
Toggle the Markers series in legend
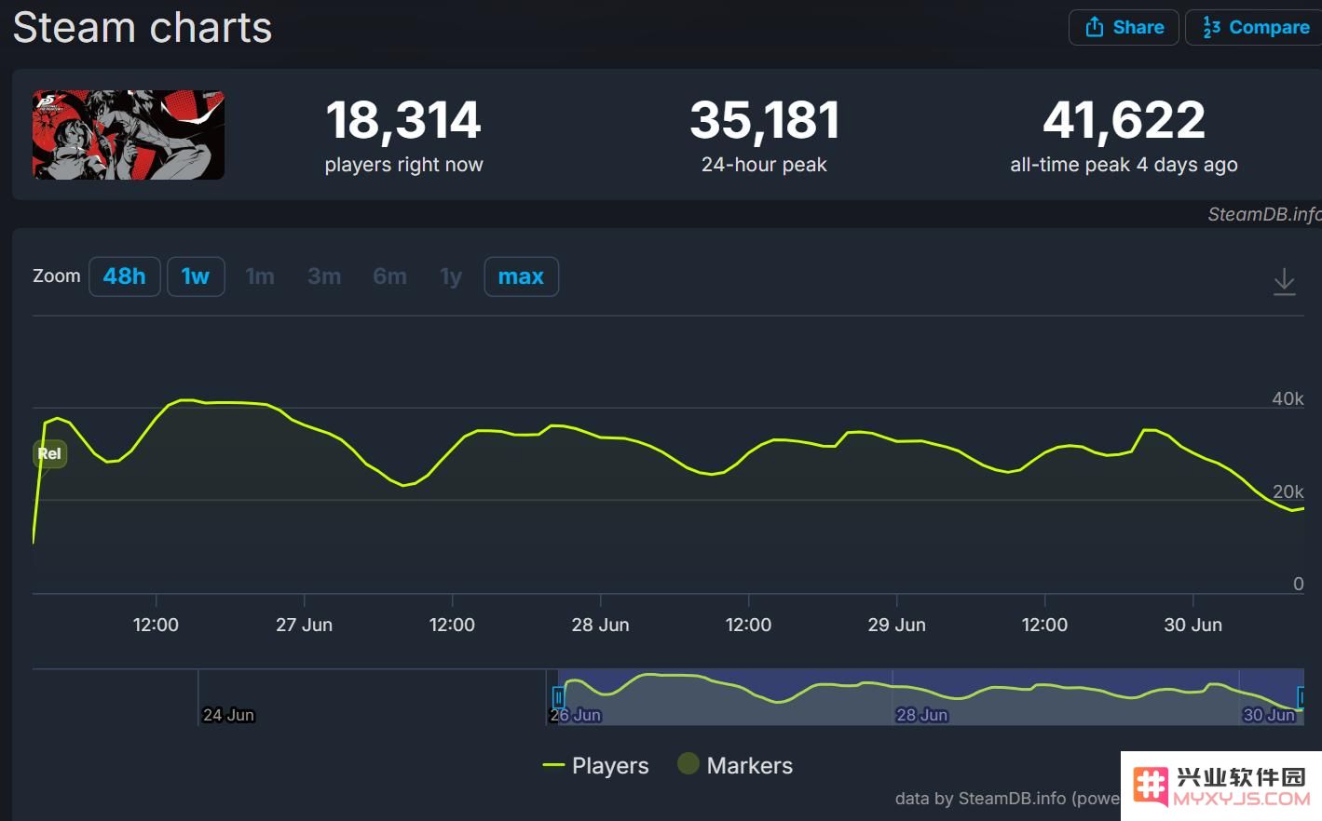(x=735, y=765)
